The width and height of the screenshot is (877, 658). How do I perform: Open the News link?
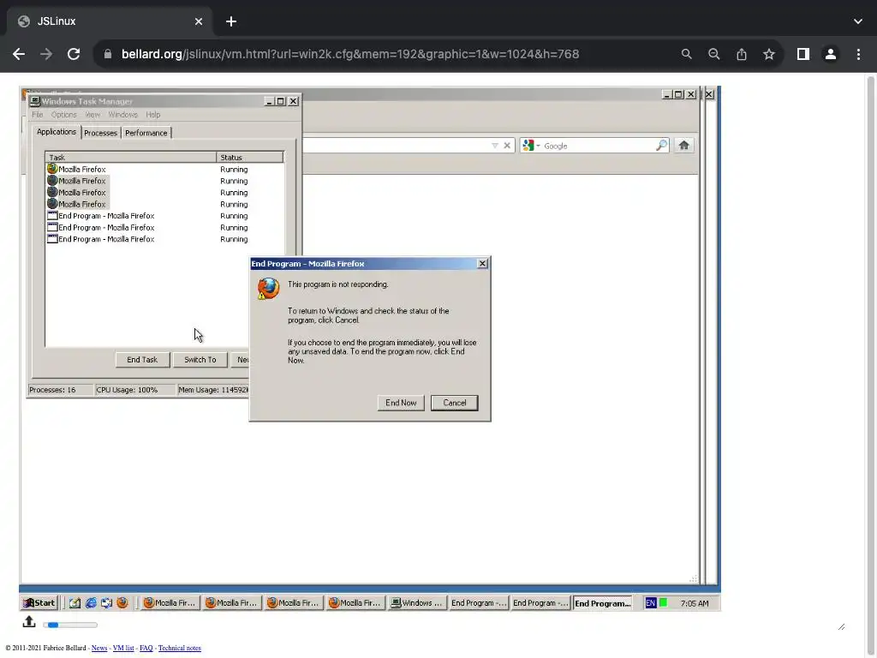(x=99, y=648)
